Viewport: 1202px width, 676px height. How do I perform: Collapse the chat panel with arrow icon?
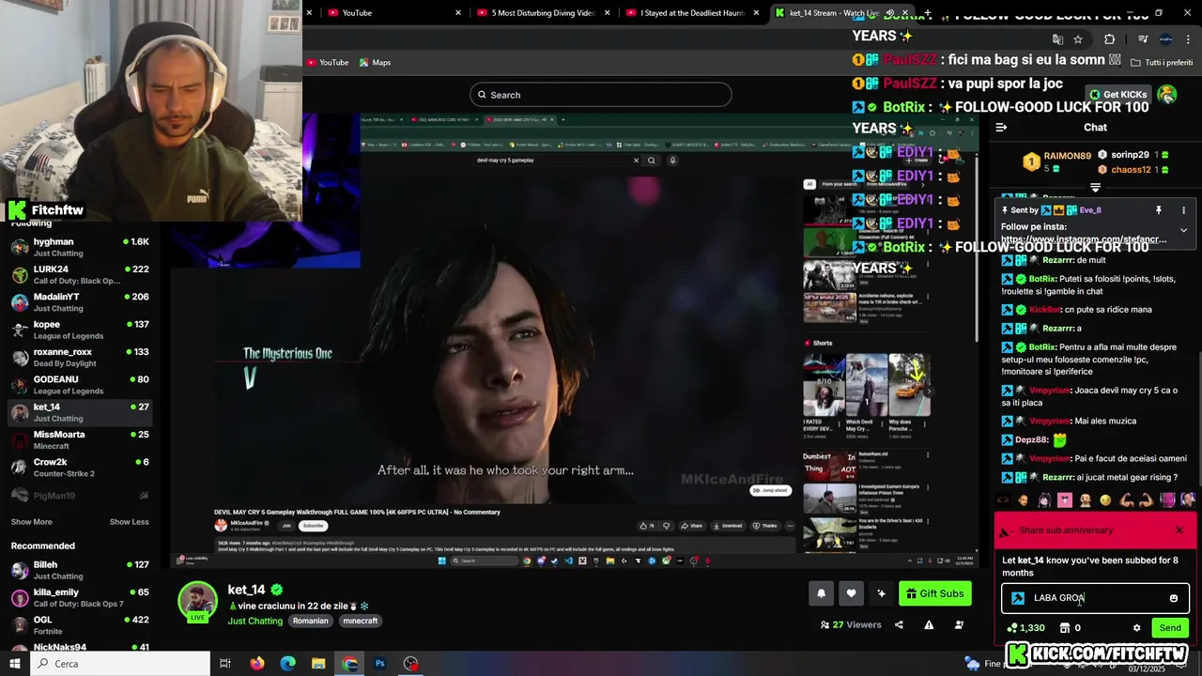(x=1001, y=128)
